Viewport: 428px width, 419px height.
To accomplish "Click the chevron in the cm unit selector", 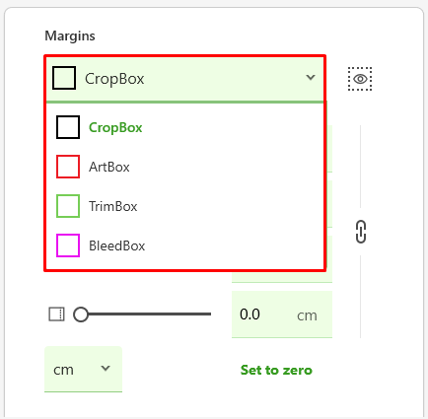I will coord(106,368).
